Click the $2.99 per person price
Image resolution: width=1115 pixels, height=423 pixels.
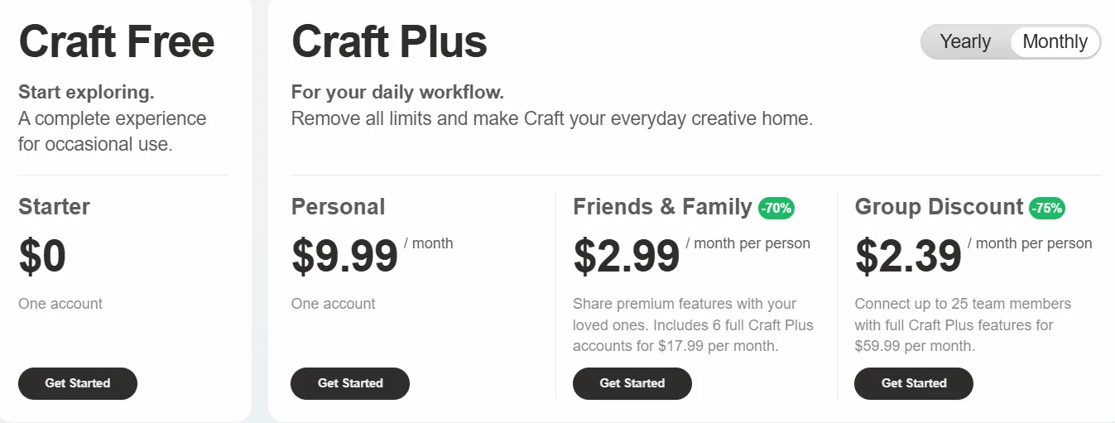(626, 256)
